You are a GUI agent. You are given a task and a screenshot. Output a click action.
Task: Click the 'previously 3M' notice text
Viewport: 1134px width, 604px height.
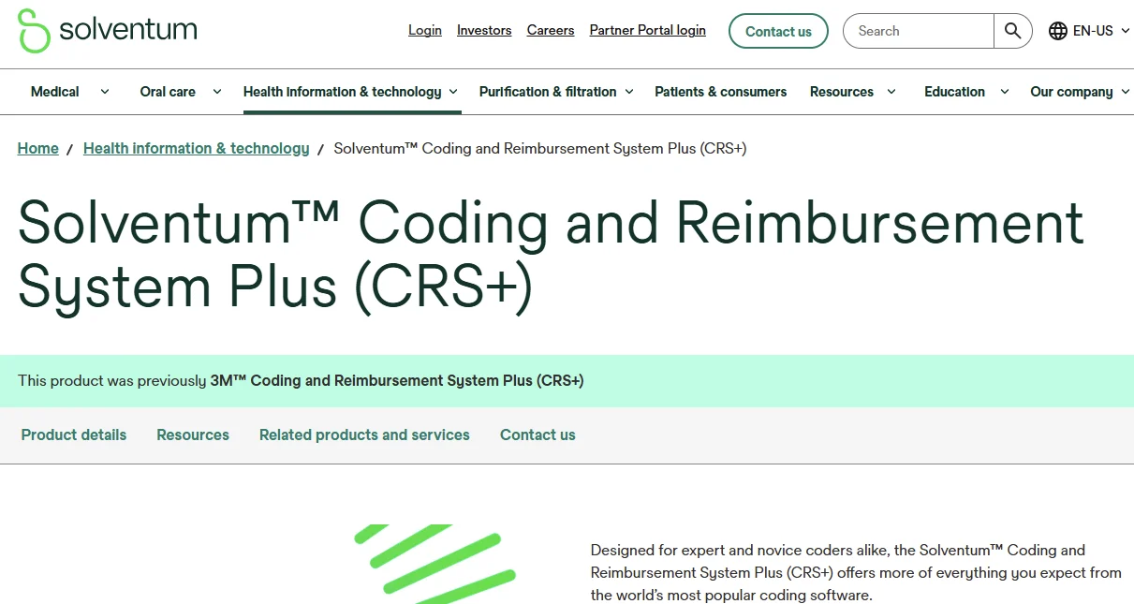[x=301, y=380]
